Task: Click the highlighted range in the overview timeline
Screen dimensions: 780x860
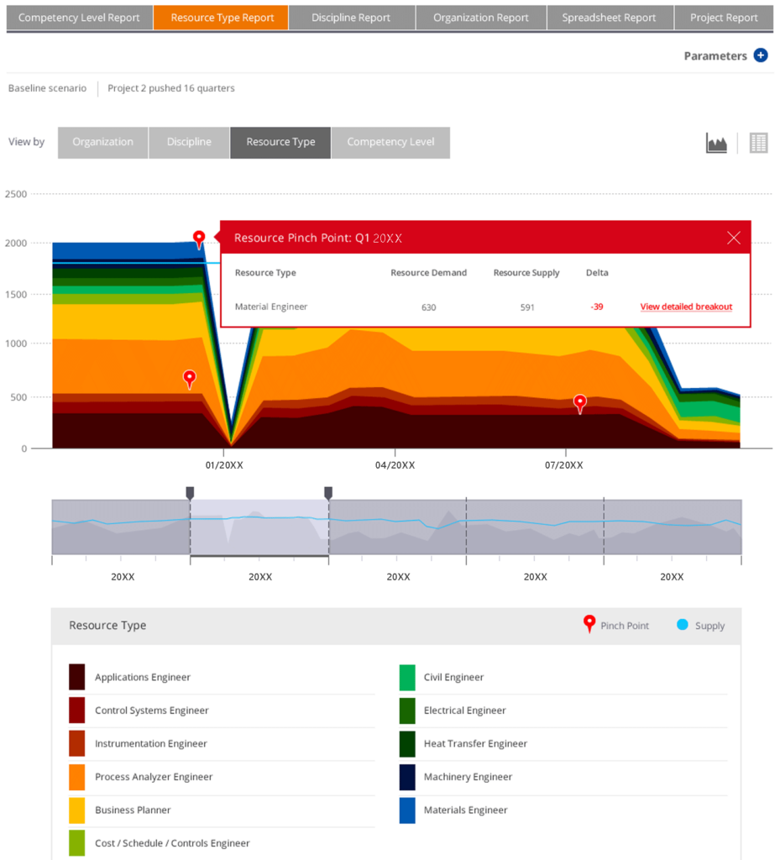Action: pos(259,527)
